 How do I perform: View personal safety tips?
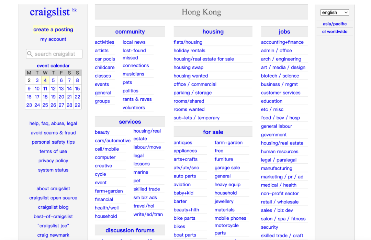(x=53, y=142)
